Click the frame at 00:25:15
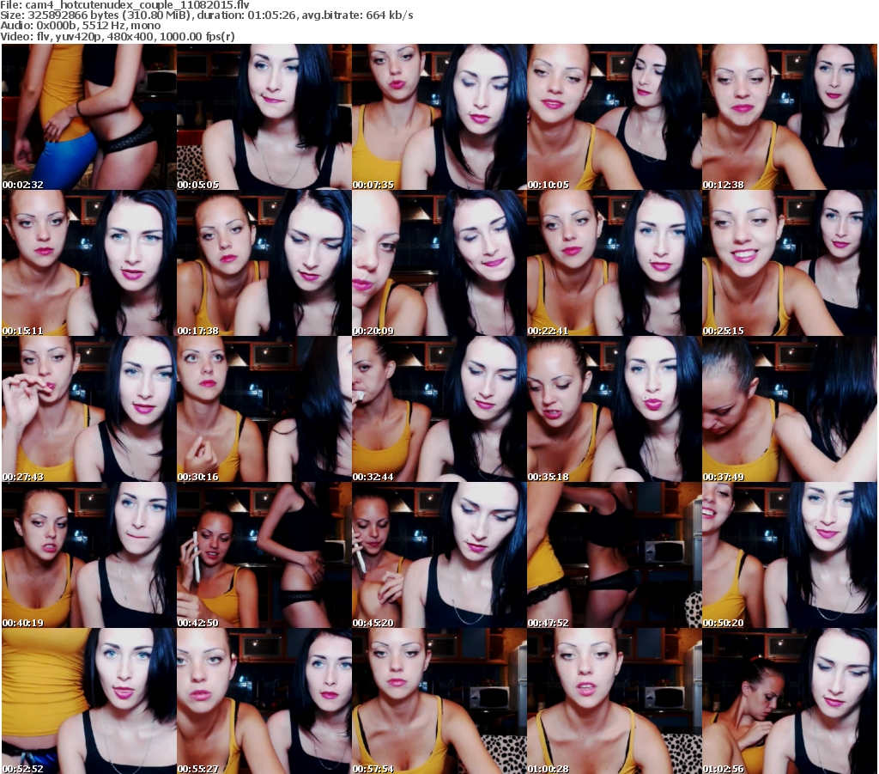Screen dimensions: 879x774 tap(790, 263)
